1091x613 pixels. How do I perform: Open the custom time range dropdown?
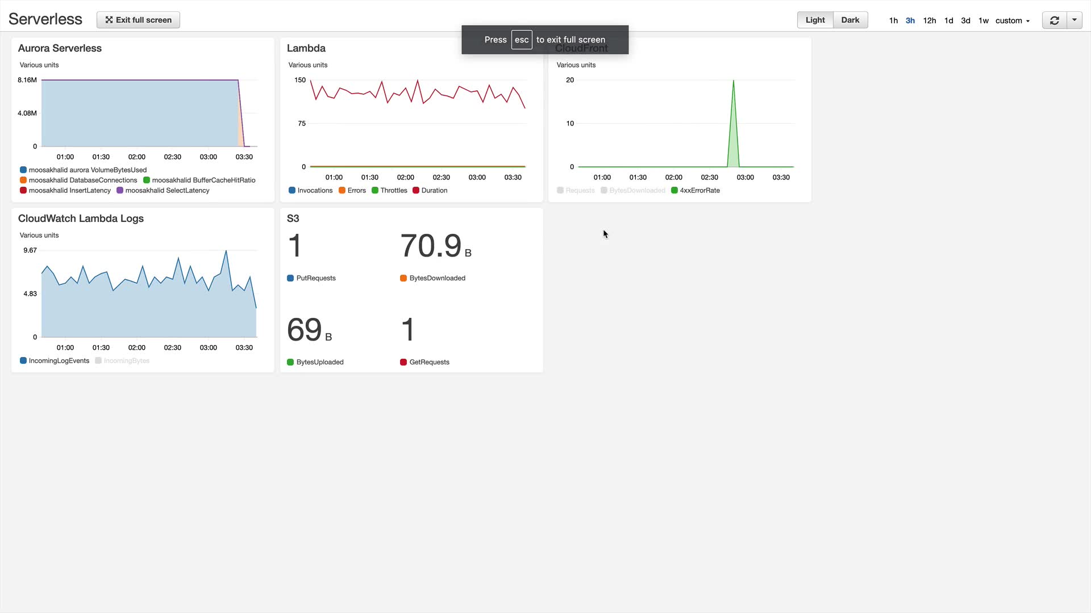pos(1012,20)
